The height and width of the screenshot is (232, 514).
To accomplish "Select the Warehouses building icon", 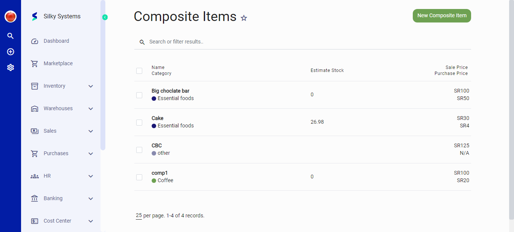I will (35, 108).
